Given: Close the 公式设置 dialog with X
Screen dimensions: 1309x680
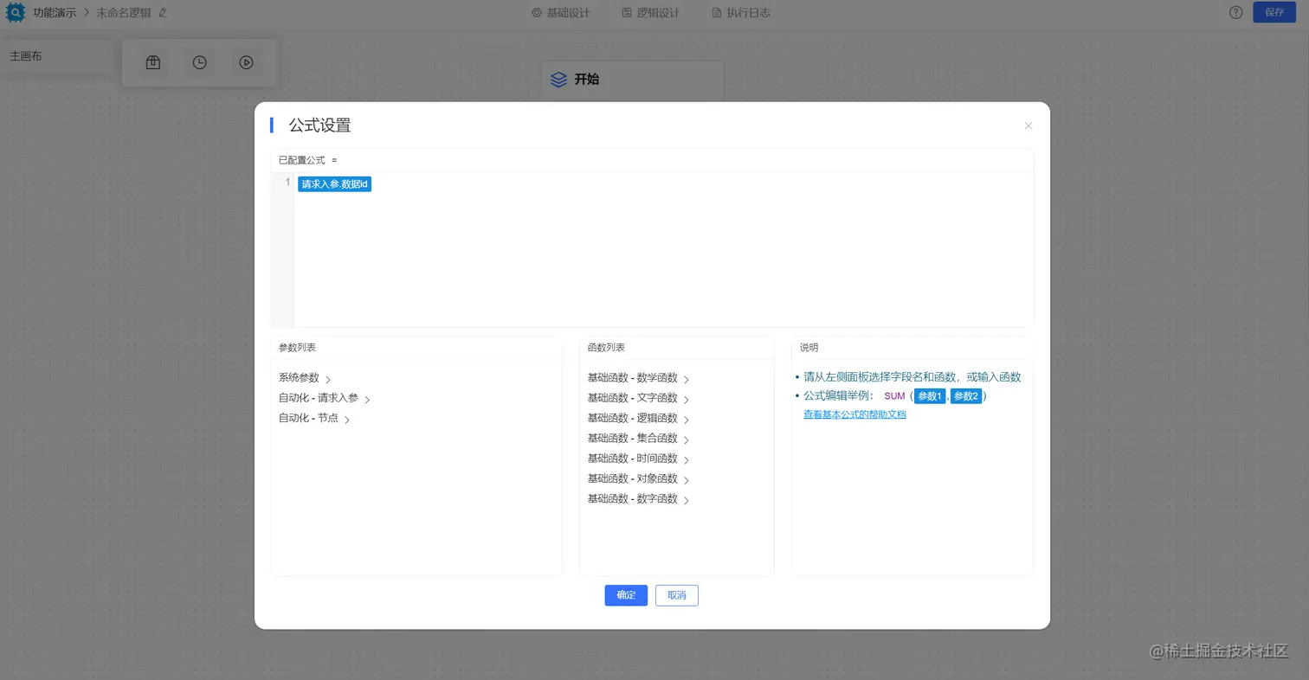Looking at the screenshot, I should click(1028, 125).
